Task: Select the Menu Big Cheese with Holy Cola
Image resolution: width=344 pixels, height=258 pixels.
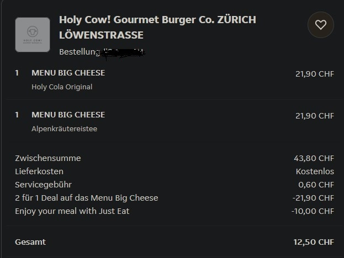Action: coord(68,73)
